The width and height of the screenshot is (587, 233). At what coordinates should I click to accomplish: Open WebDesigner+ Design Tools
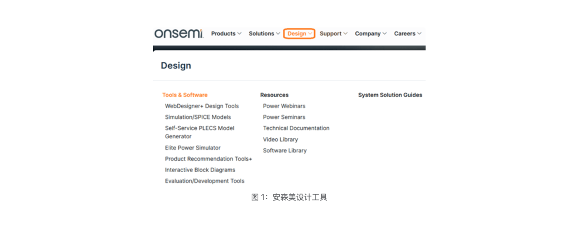pos(202,106)
